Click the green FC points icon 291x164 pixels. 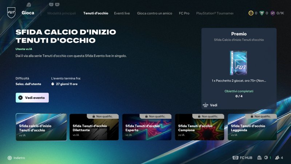point(262,13)
